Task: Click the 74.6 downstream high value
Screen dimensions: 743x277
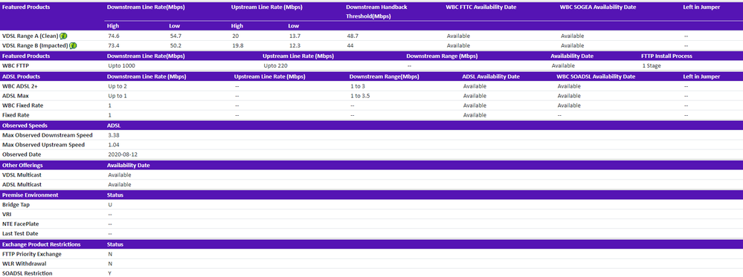Action: point(113,36)
